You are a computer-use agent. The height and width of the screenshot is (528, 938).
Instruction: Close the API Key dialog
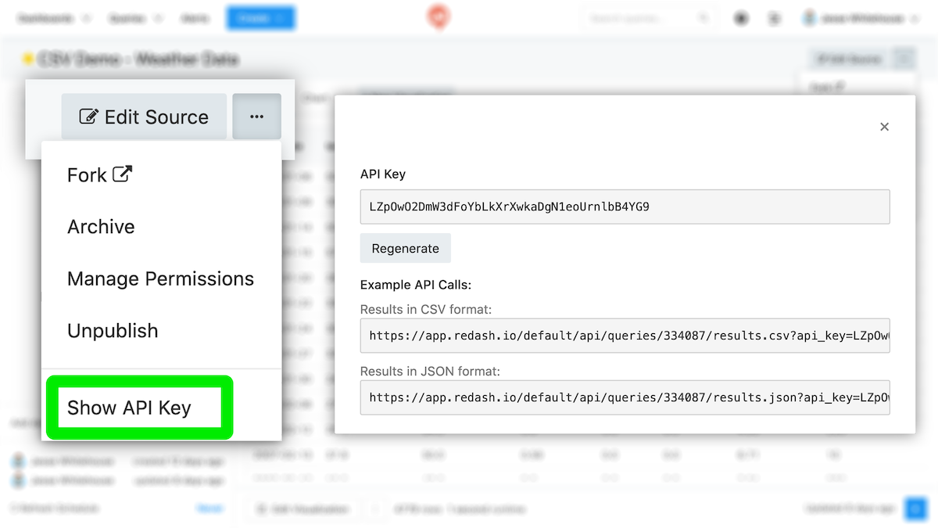[x=884, y=127]
